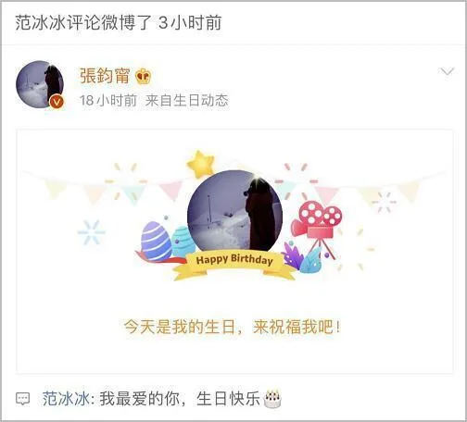Click 我最爱的你，生日快乐 comment text
The width and height of the screenshot is (467, 422).
(180, 399)
